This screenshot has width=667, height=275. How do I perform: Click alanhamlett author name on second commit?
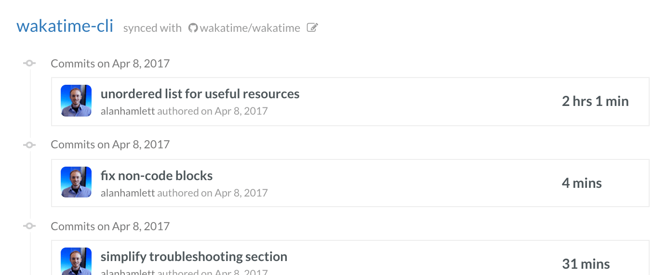[x=128, y=193]
